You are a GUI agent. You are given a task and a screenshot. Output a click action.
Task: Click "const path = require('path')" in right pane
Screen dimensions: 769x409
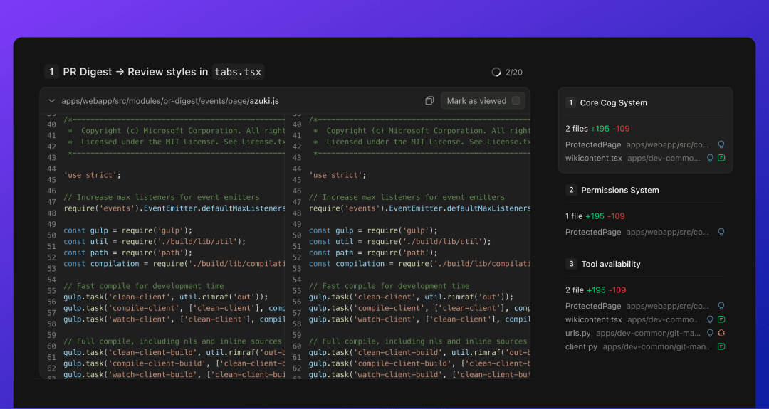(x=373, y=253)
